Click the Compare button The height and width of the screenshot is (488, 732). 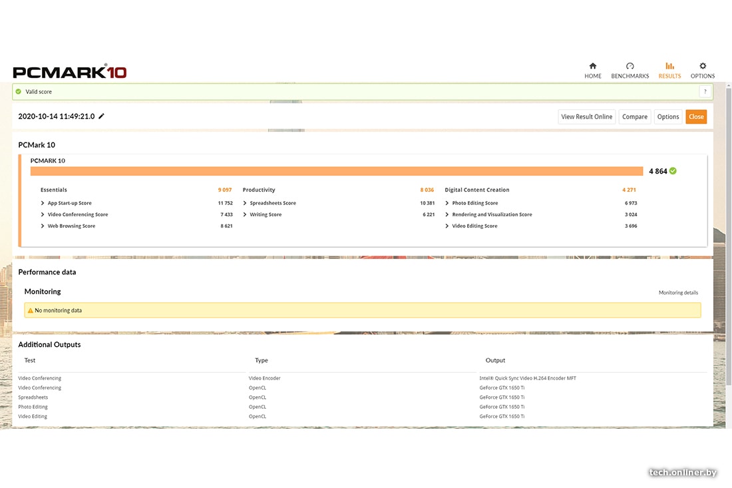(x=634, y=117)
